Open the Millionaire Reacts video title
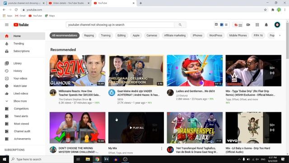 [x=79, y=93]
